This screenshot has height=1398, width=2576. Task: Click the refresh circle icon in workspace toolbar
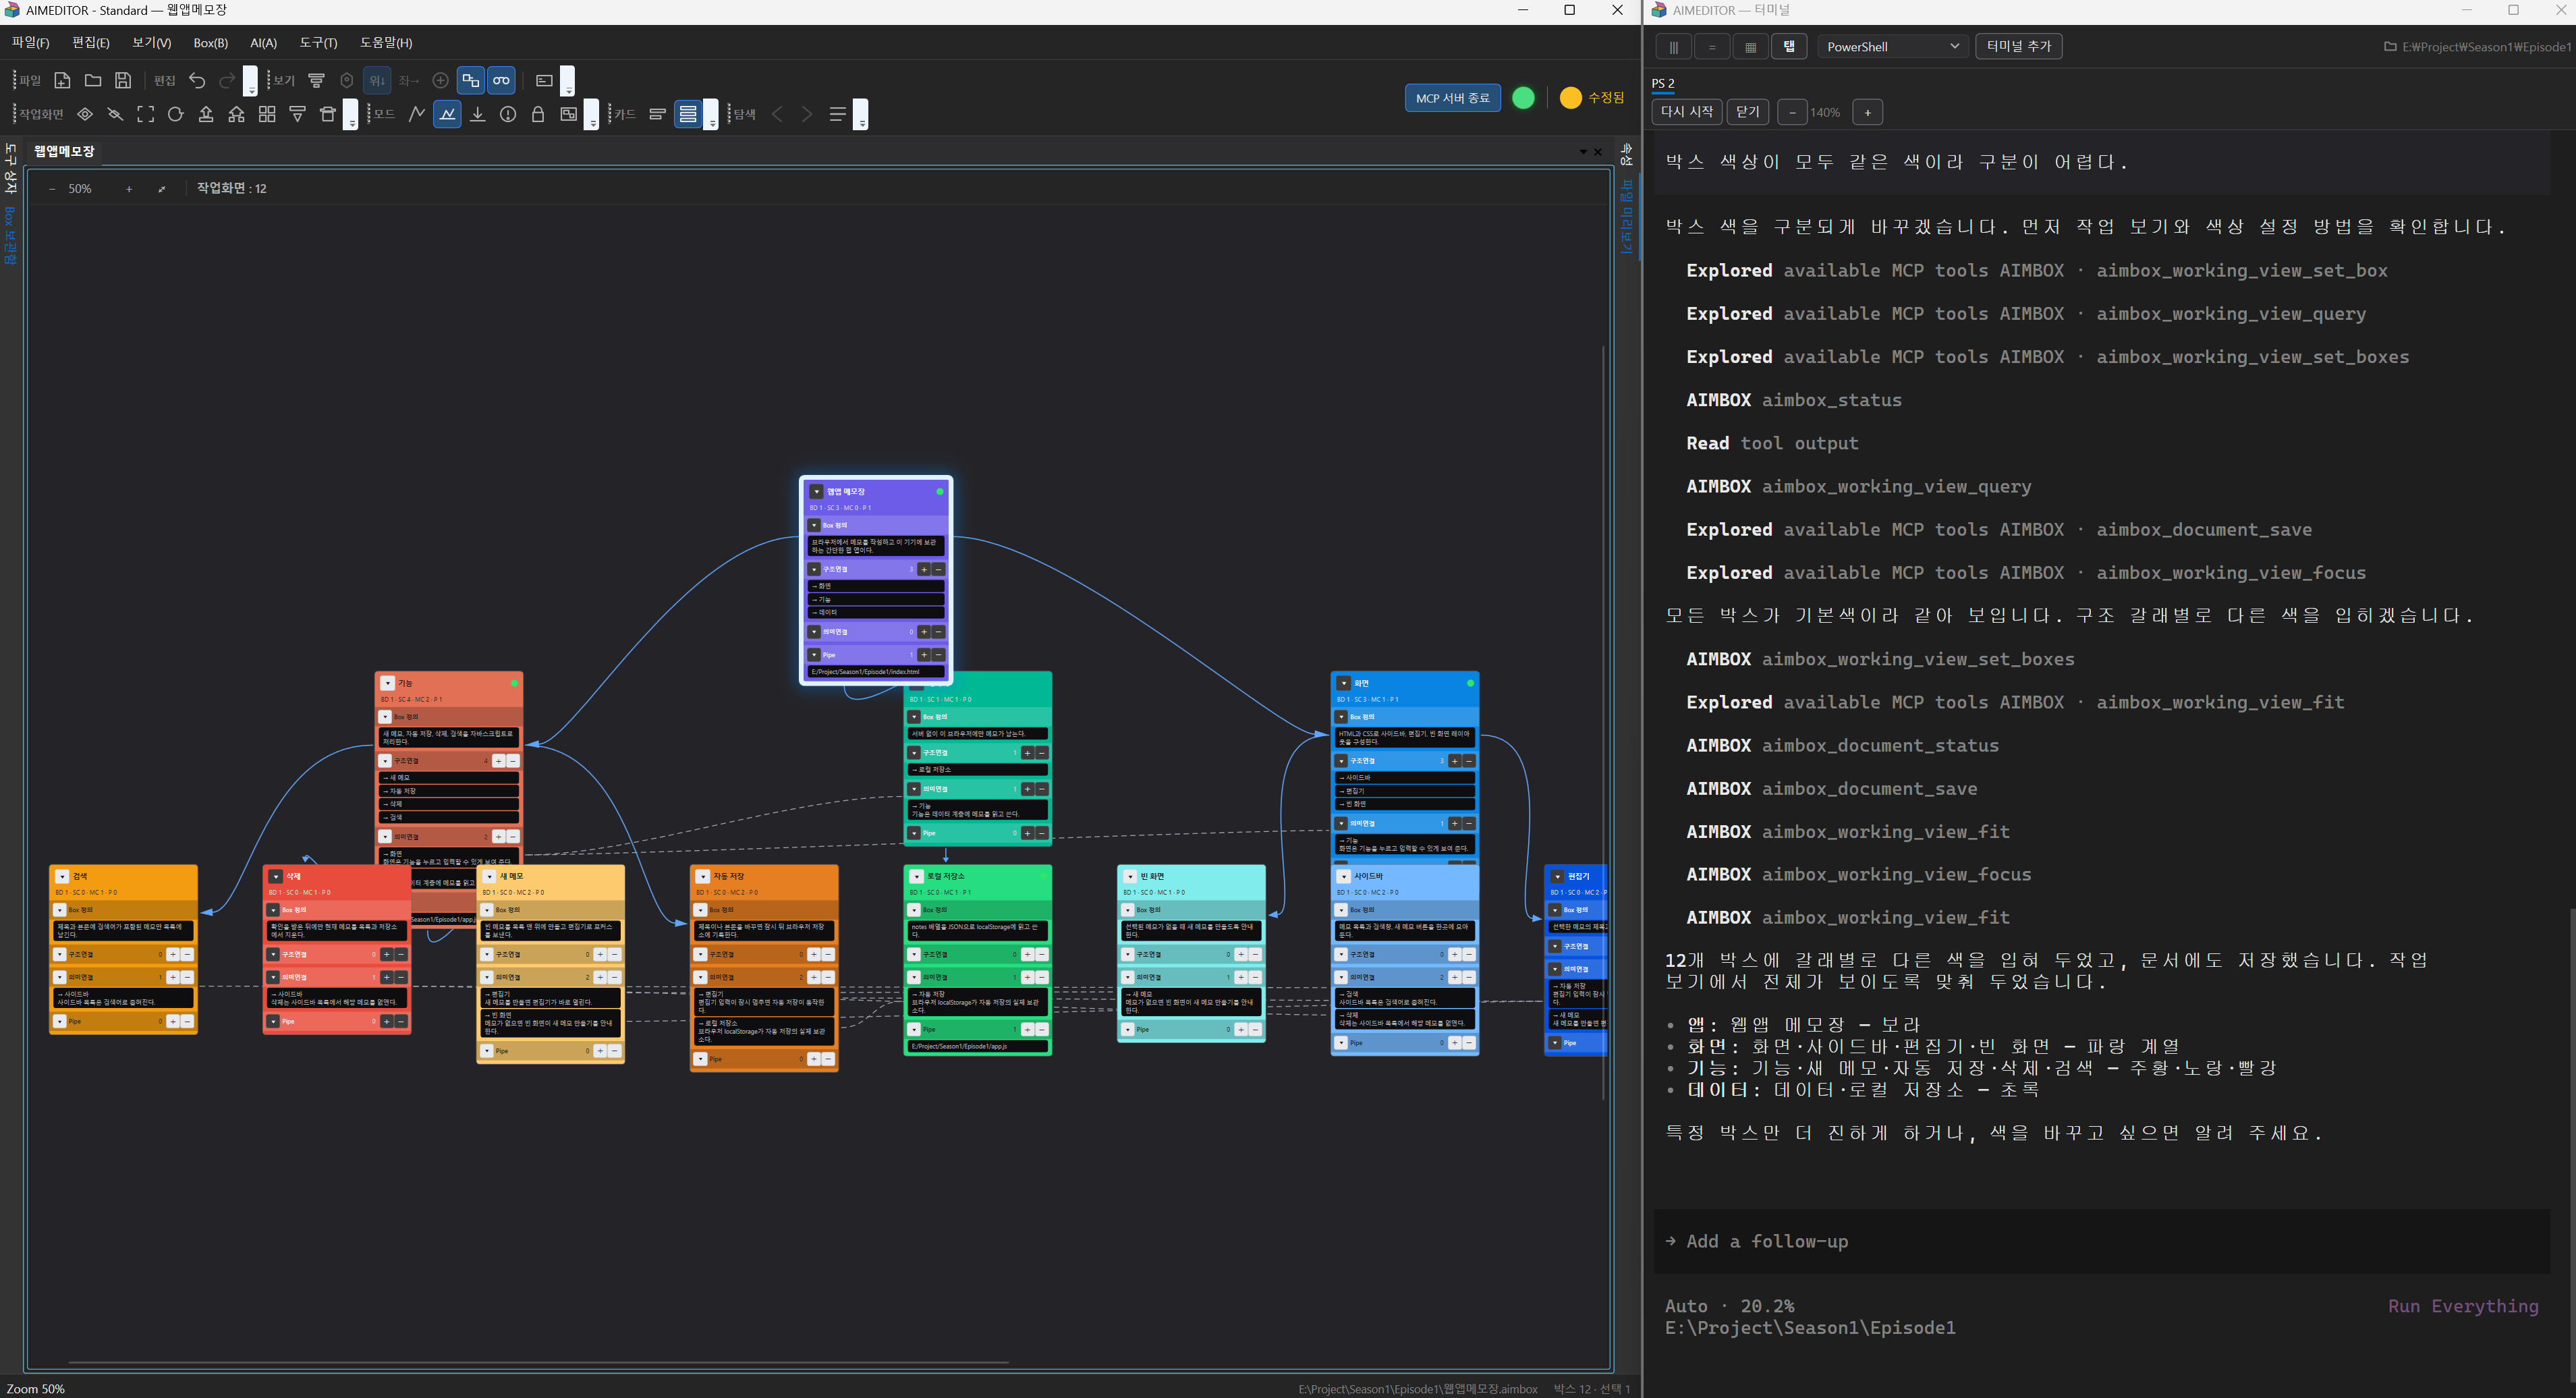[176, 114]
